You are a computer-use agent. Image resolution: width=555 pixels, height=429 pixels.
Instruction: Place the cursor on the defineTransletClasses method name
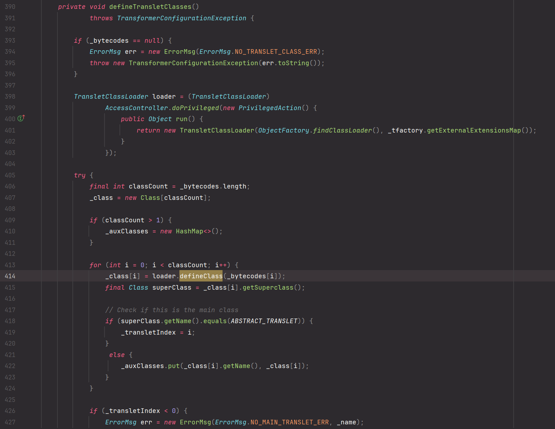pyautogui.click(x=150, y=7)
